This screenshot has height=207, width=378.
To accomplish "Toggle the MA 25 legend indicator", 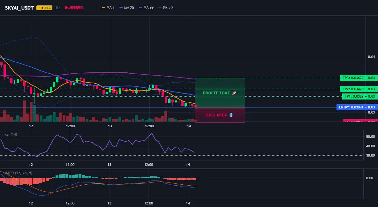I will (126, 8).
